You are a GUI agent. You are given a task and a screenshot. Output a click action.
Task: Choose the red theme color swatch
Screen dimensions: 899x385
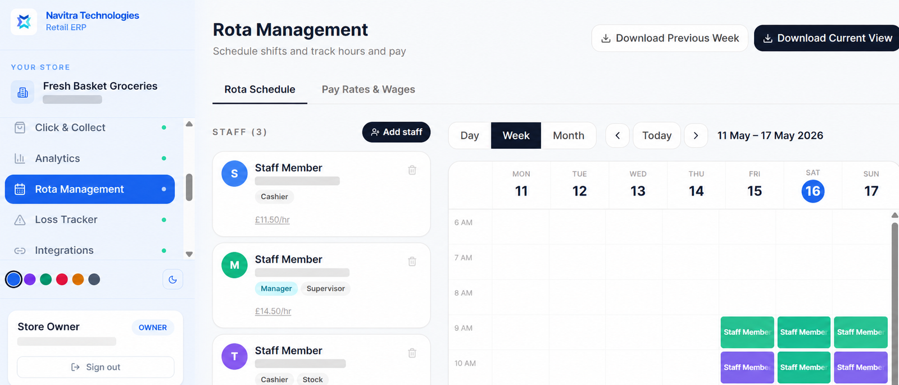pos(62,279)
